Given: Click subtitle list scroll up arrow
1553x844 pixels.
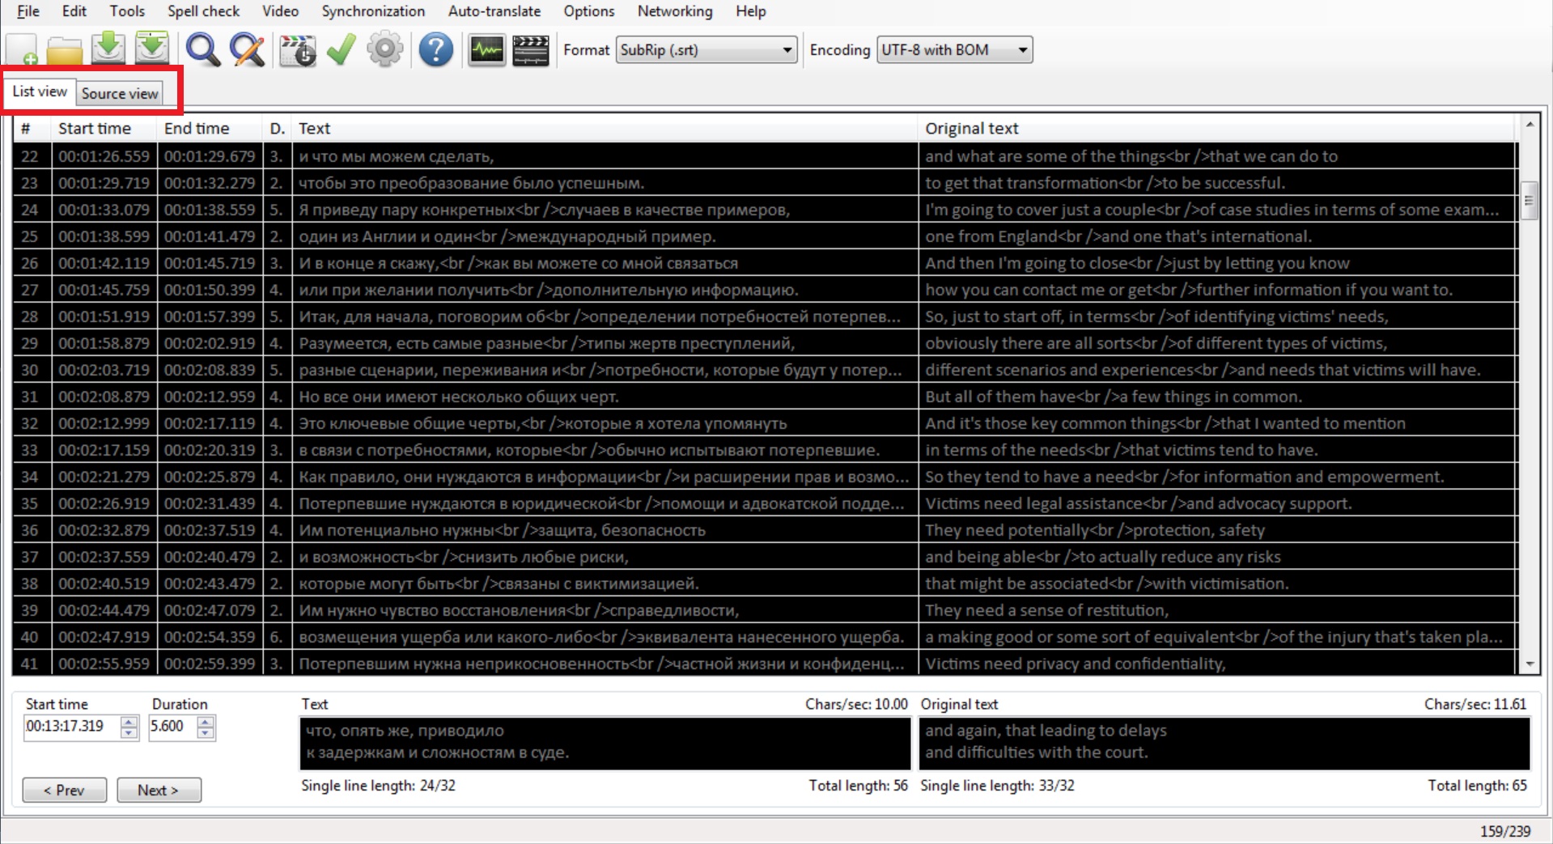Looking at the screenshot, I should pos(1529,124).
